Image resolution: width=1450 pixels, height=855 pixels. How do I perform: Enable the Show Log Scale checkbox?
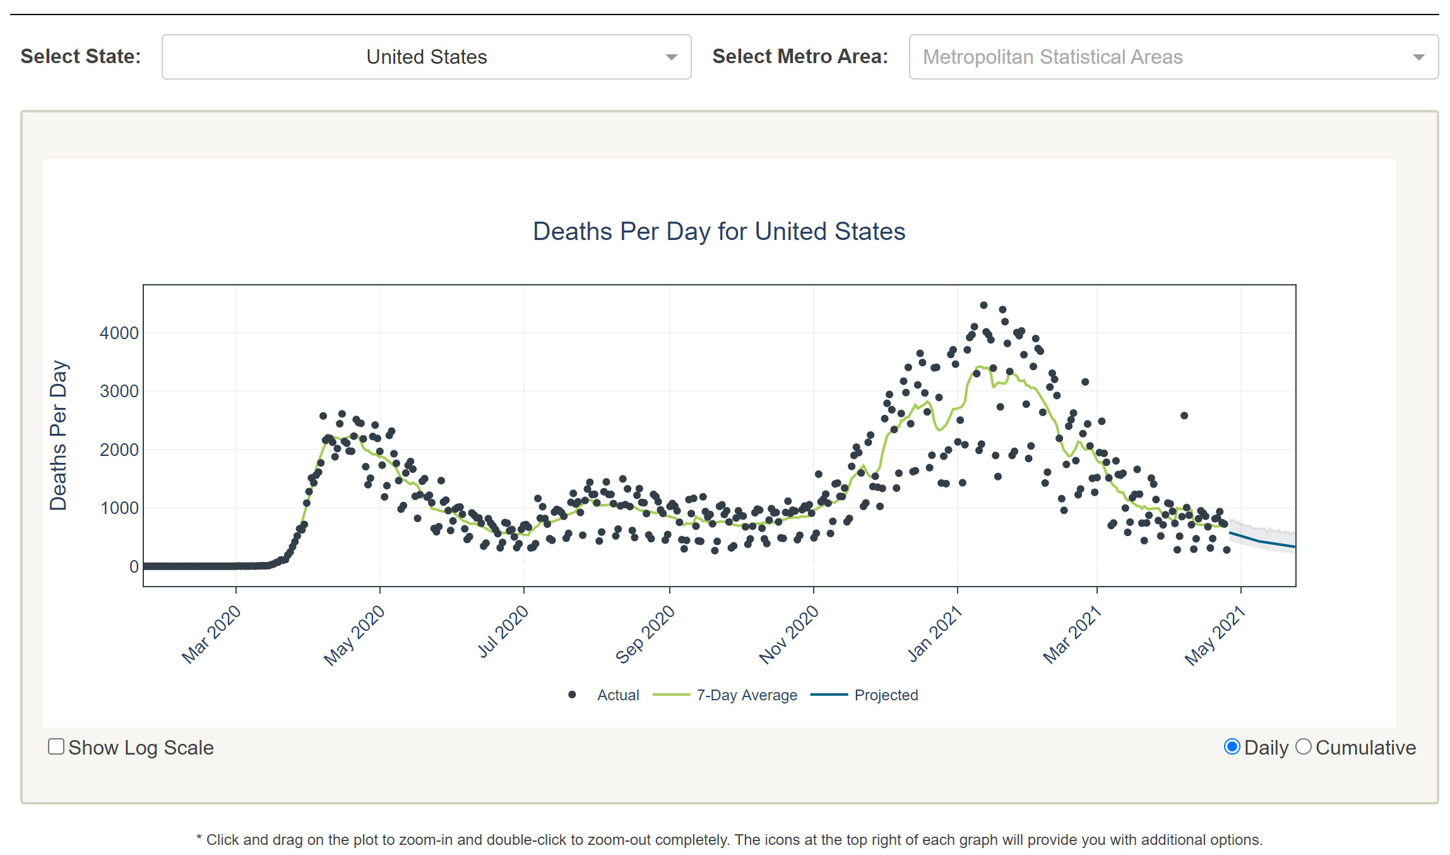[x=56, y=746]
